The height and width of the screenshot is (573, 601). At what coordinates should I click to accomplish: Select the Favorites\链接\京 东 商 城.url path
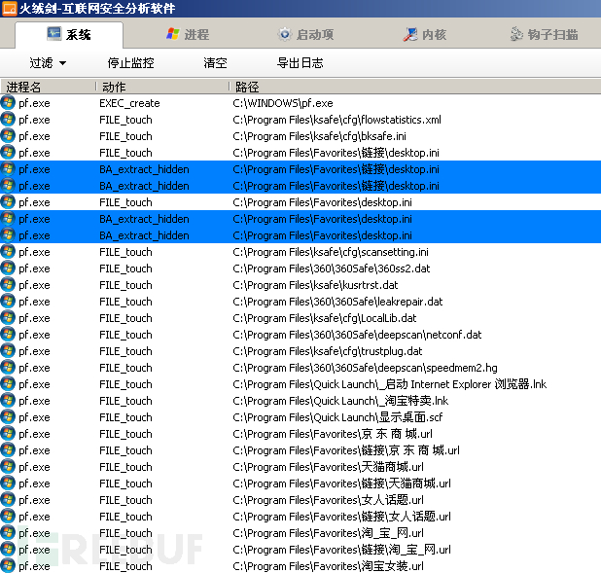click(x=346, y=450)
